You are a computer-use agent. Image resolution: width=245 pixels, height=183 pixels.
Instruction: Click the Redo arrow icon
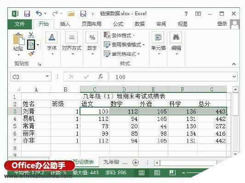click(x=55, y=14)
